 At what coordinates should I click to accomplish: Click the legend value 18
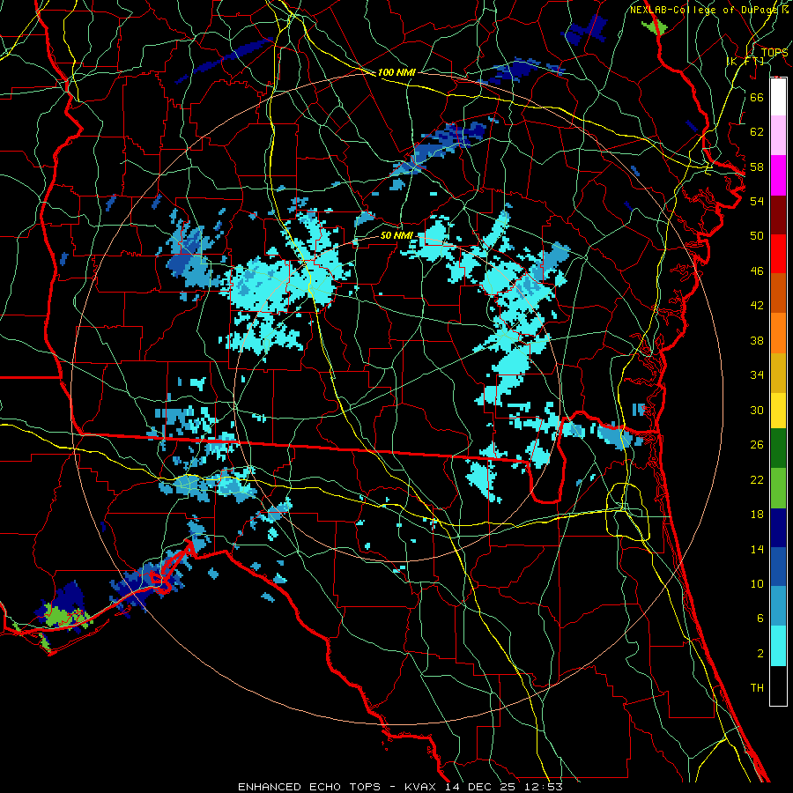(757, 515)
